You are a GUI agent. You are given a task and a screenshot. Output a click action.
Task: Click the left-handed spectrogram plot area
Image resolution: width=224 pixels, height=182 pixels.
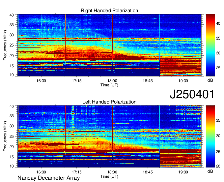pos(110,136)
